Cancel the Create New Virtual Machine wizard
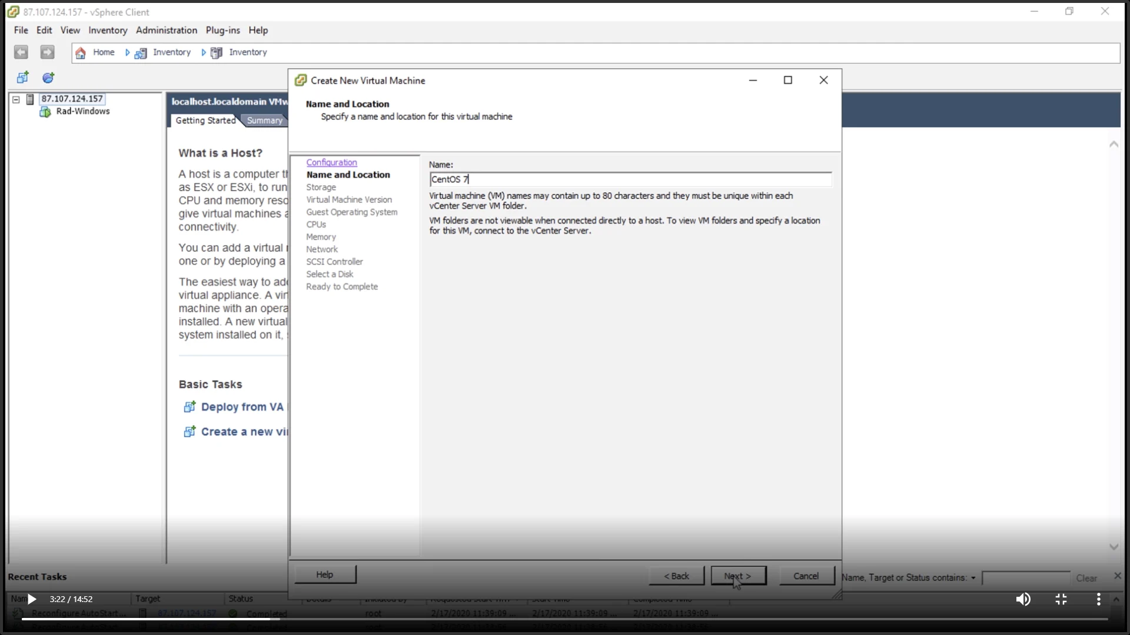Viewport: 1130px width, 635px height. coord(806,576)
